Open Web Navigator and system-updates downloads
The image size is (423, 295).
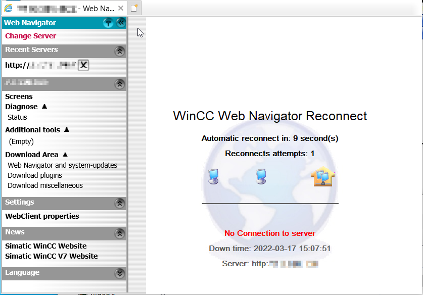pos(62,165)
